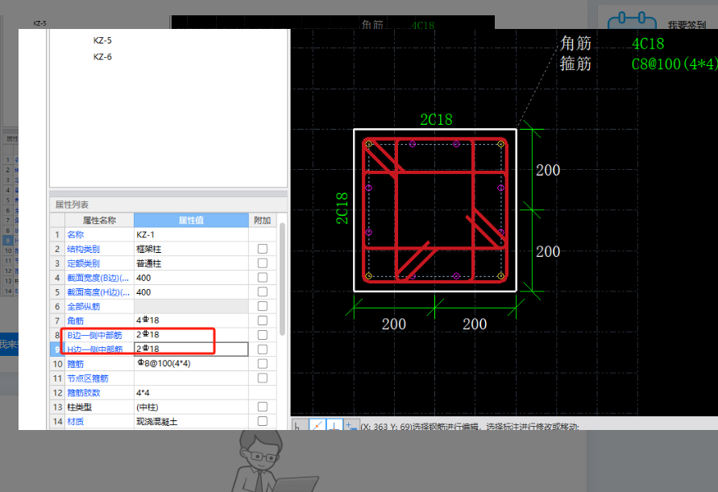Image resolution: width=718 pixels, height=492 pixels.
Task: Click the rotated 2C18 label left of section
Action: click(342, 209)
